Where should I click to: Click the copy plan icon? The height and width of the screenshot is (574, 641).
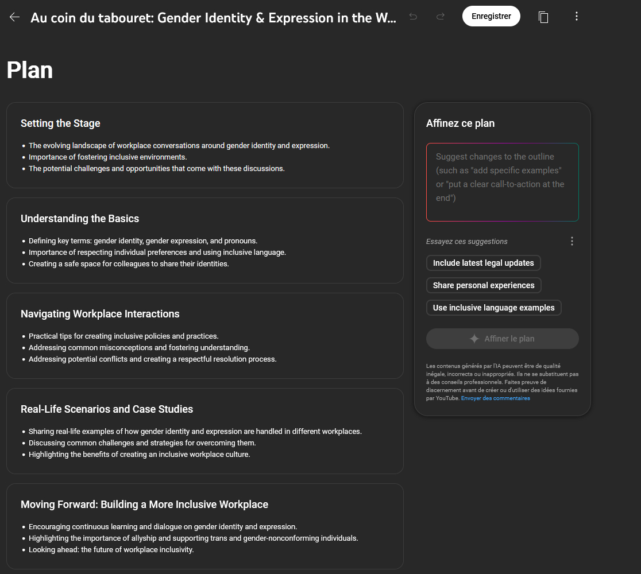[543, 17]
